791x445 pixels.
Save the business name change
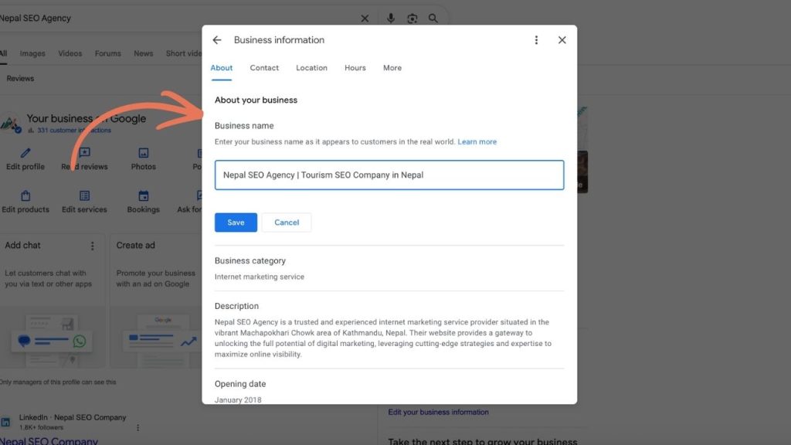tap(235, 222)
